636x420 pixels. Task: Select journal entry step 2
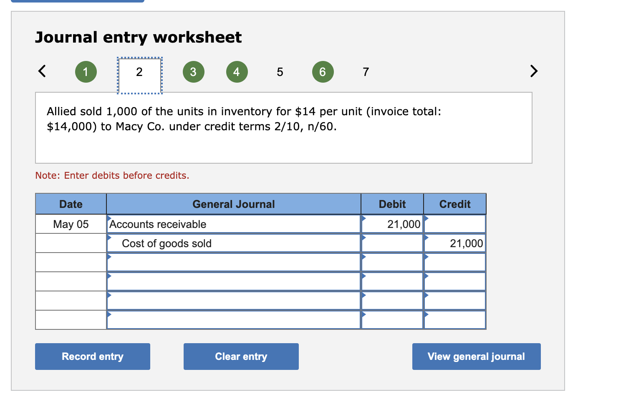click(x=140, y=76)
